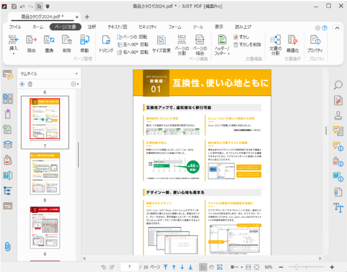Zoom in with the plus button
Image resolution: width=347 pixels, height=272 pixels.
pos(332,267)
